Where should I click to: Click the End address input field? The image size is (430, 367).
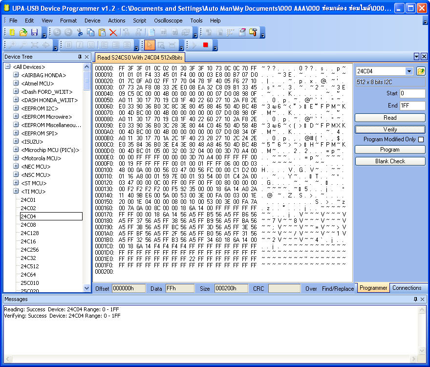point(412,106)
